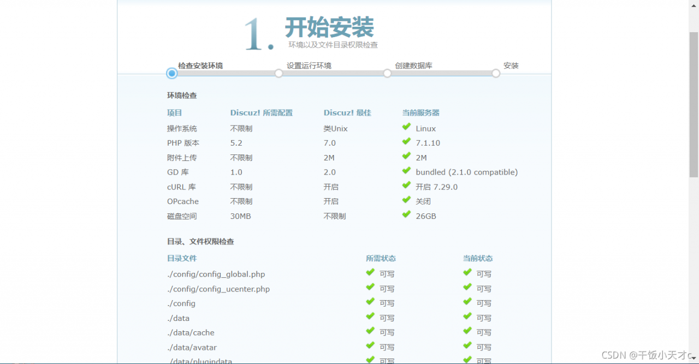The height and width of the screenshot is (364, 699).
Task: Click 当前状态 checkmark for ./config/config_global.php
Action: coord(467,272)
